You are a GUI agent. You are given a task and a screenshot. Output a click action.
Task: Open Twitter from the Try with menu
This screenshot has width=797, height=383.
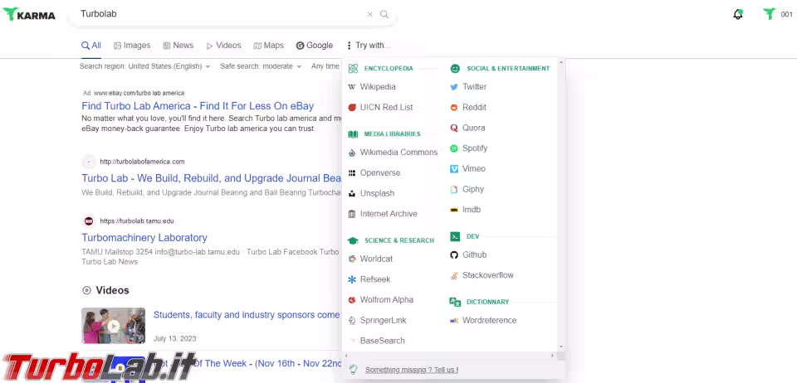pos(474,87)
